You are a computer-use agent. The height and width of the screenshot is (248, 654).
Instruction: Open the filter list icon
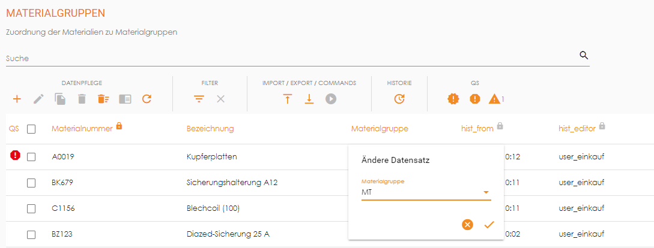(199, 99)
